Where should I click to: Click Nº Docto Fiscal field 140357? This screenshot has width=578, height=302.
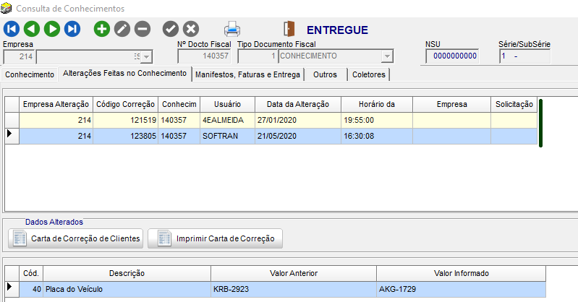click(x=204, y=56)
